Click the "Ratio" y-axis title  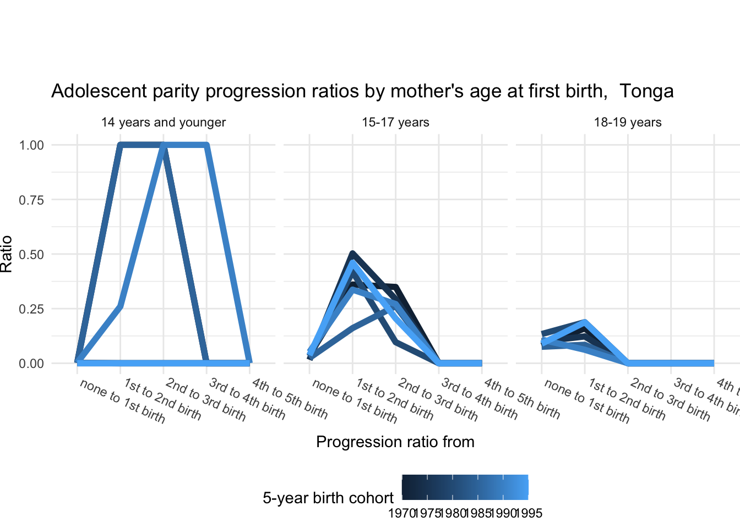point(7,254)
